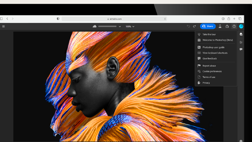The width and height of the screenshot is (252, 142).
Task: Toggle the help question mark icon
Action: point(234,26)
